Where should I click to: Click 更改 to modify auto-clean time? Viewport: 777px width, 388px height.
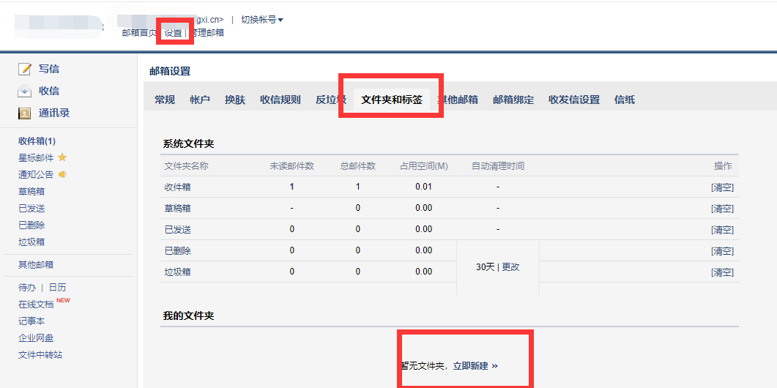(510, 267)
